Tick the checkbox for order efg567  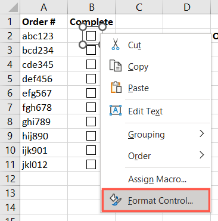[91, 93]
